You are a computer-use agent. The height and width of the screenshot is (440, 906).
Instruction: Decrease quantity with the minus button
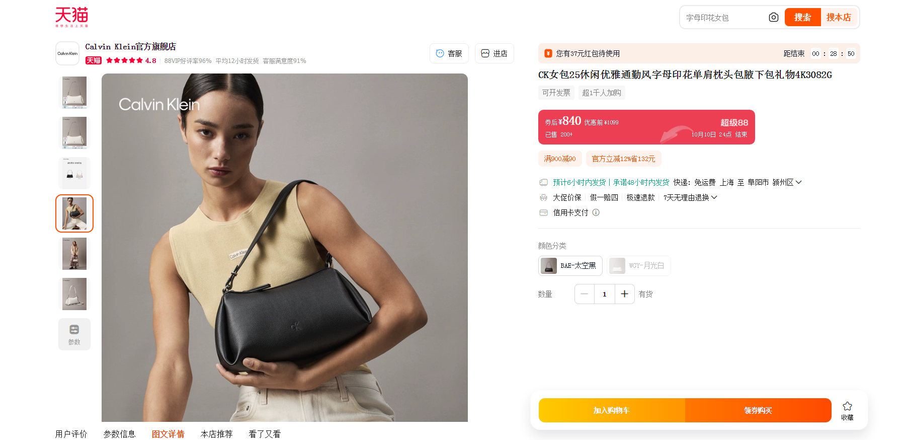(585, 294)
